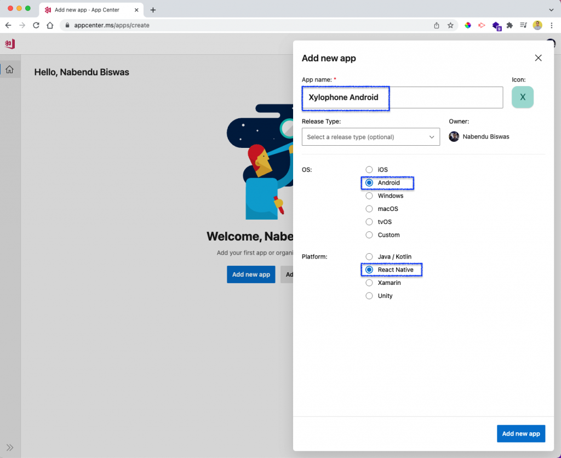Show the tab search dropdown
The width and height of the screenshot is (561, 458).
pos(551,10)
